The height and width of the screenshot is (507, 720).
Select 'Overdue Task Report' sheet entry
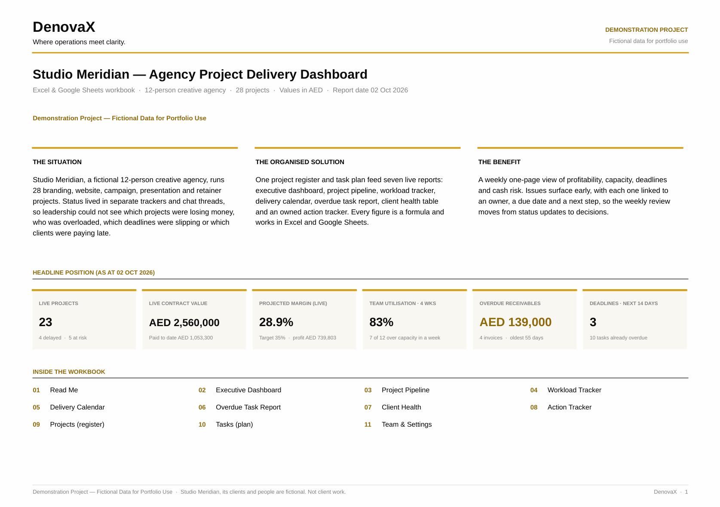click(239, 407)
